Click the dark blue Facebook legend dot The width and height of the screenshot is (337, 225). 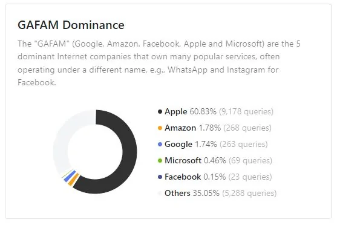(x=160, y=177)
